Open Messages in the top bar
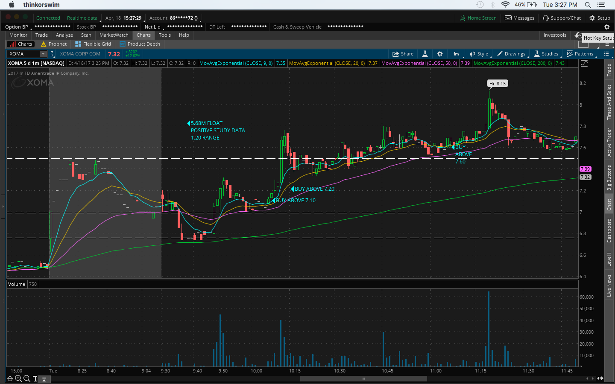This screenshot has height=384, width=615. pos(519,18)
